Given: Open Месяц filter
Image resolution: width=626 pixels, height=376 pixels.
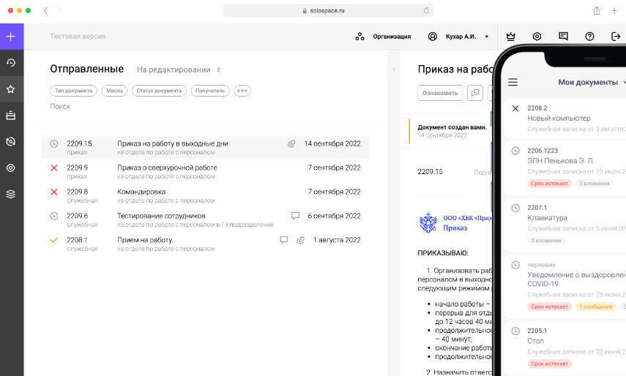Looking at the screenshot, I should (114, 91).
